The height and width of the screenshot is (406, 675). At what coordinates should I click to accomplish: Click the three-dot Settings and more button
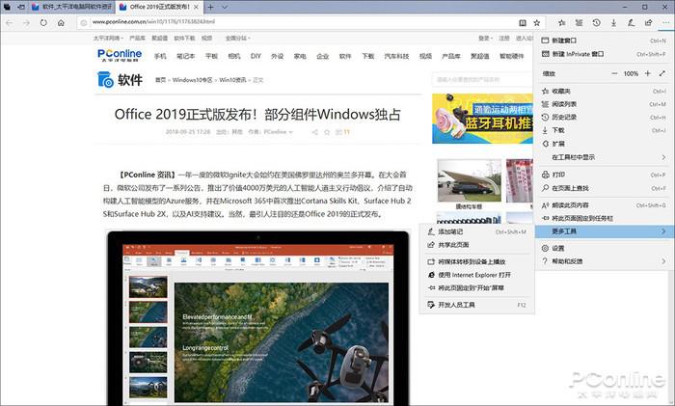(665, 23)
